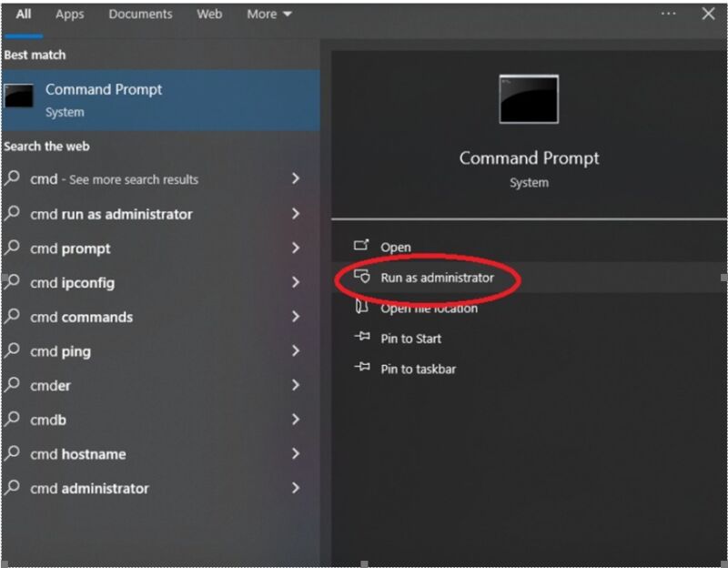Open the three-dot options menu
The width and height of the screenshot is (728, 568).
(x=669, y=14)
